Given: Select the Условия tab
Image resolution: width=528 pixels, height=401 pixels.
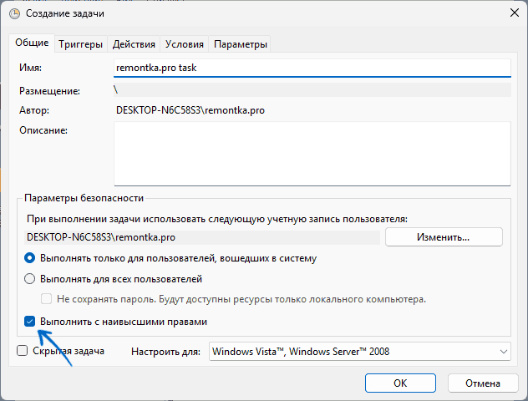Looking at the screenshot, I should (x=184, y=44).
